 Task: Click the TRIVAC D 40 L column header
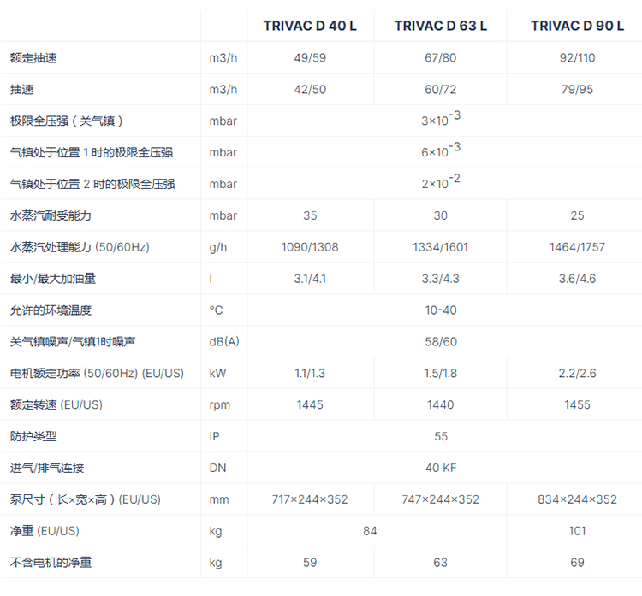[310, 26]
